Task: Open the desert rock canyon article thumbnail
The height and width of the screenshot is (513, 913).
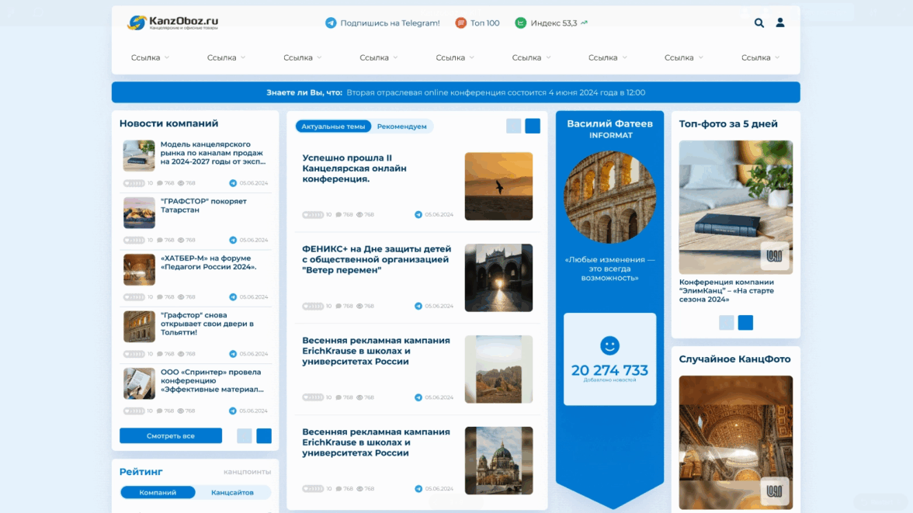Action: [x=498, y=369]
